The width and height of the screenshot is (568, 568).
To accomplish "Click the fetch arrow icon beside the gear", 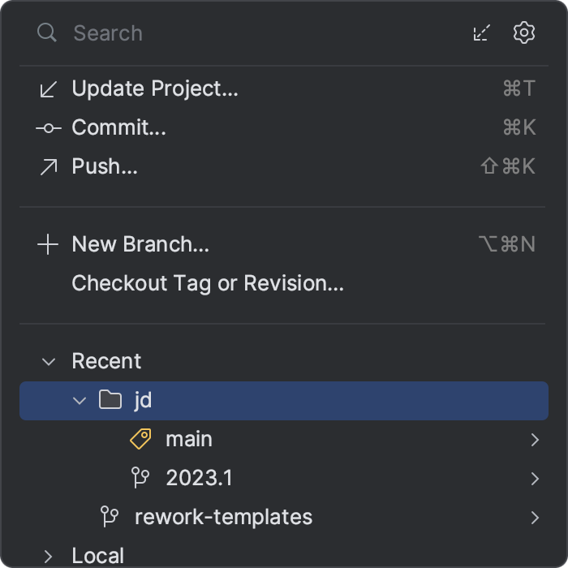I will 482,32.
